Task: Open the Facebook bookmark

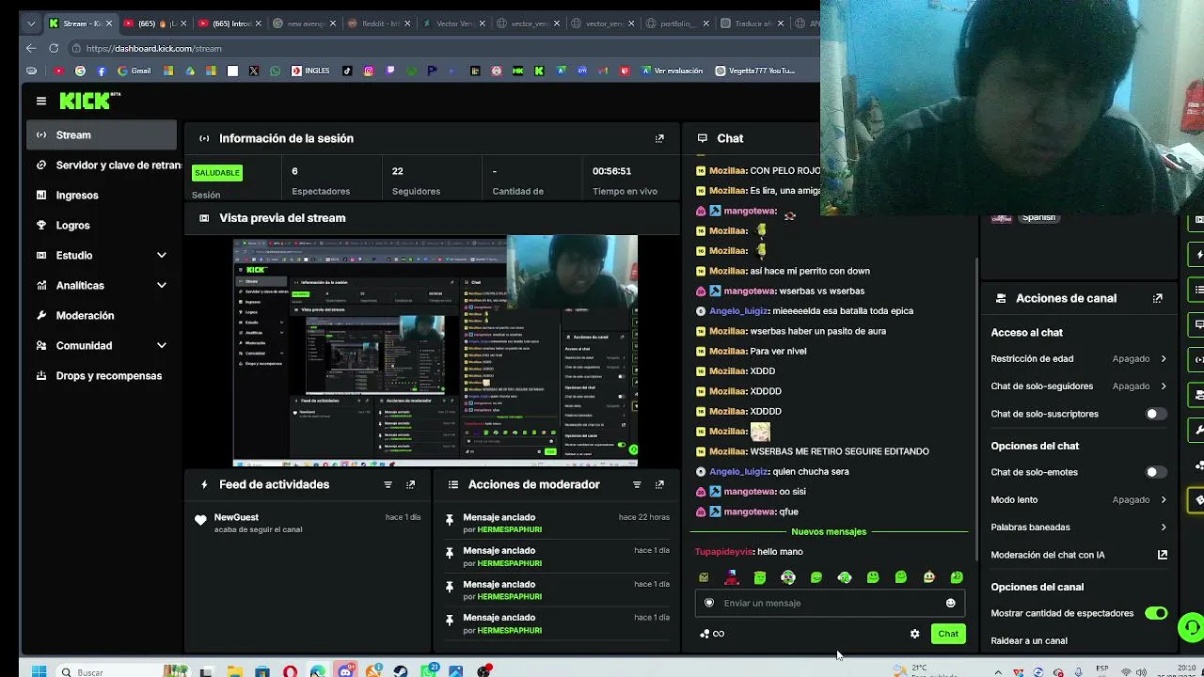Action: coord(101,71)
